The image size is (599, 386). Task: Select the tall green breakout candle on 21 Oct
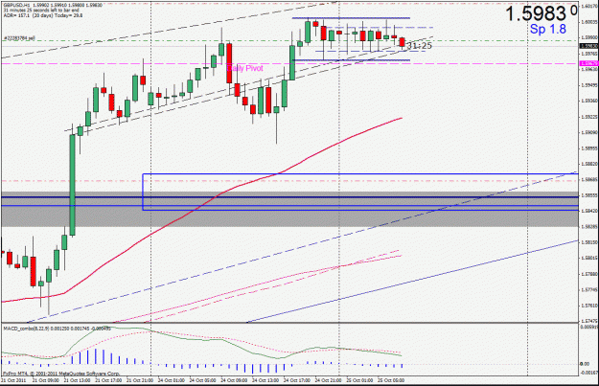pyautogui.click(x=72, y=185)
